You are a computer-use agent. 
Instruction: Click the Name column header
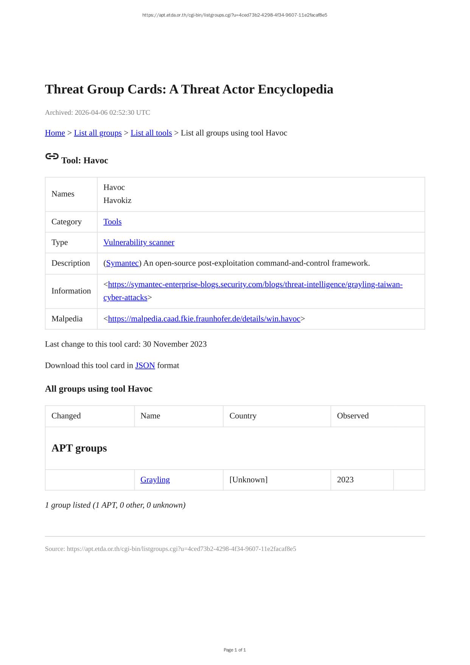[x=150, y=416]
